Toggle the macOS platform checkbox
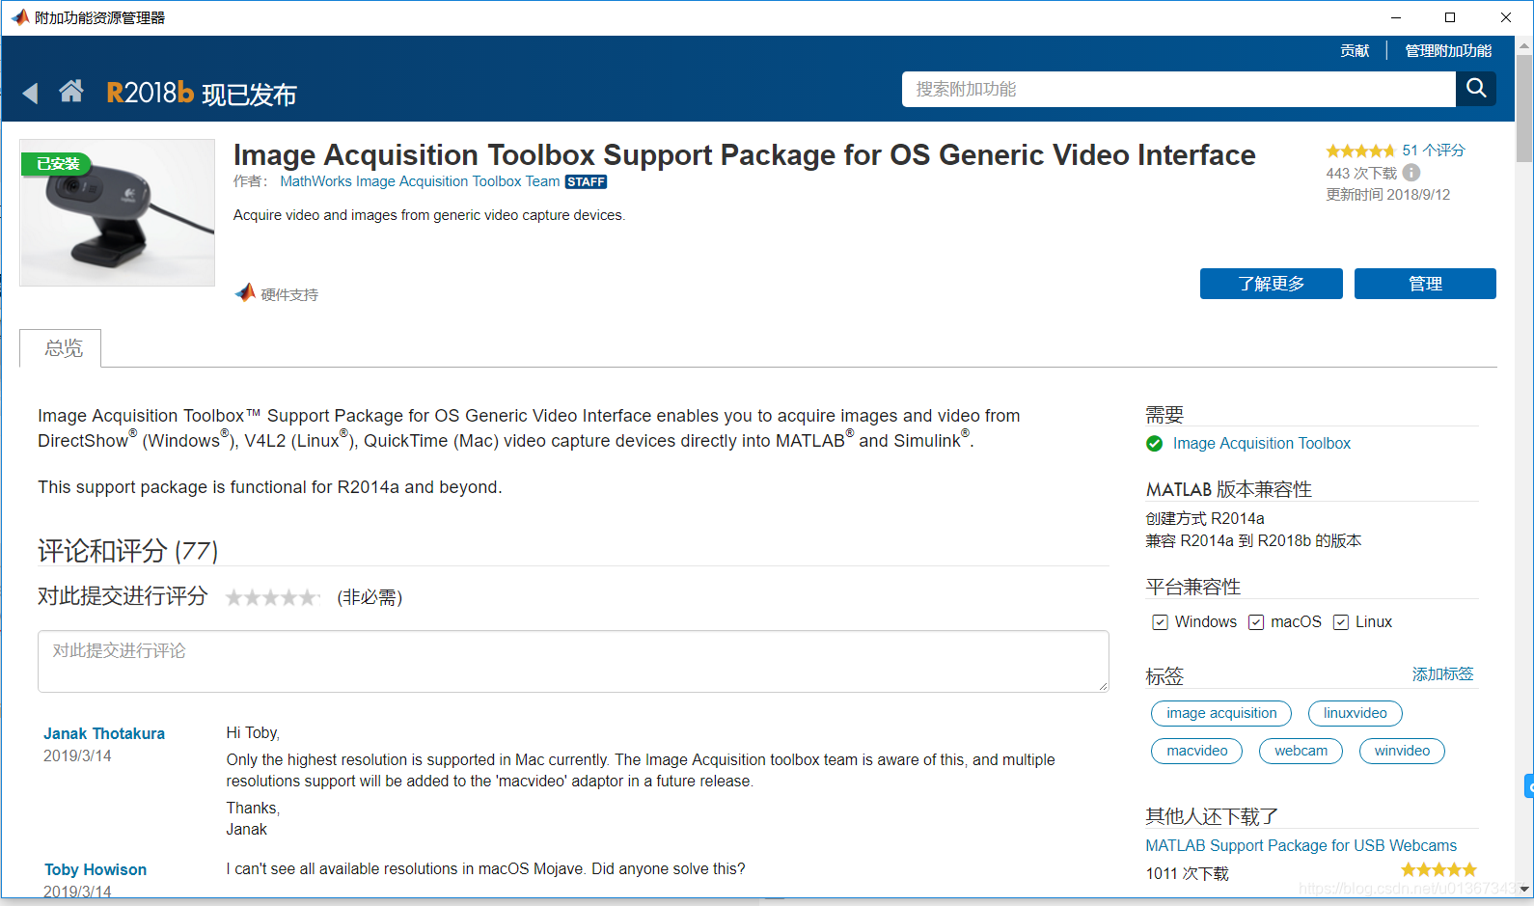This screenshot has height=906, width=1534. click(x=1255, y=622)
